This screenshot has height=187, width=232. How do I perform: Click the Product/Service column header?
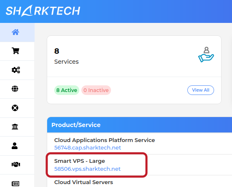pos(76,125)
